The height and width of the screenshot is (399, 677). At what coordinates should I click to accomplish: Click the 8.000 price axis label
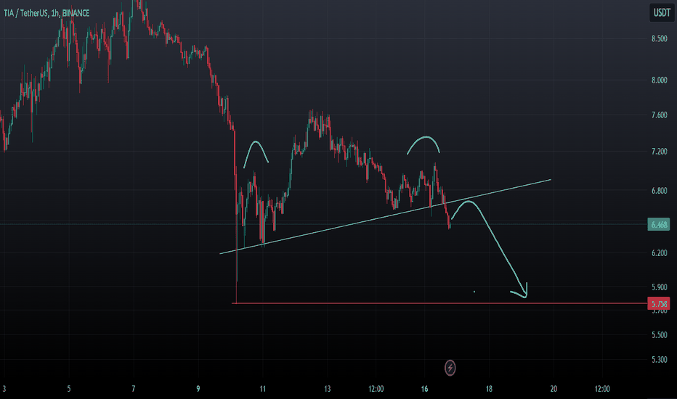click(x=660, y=81)
